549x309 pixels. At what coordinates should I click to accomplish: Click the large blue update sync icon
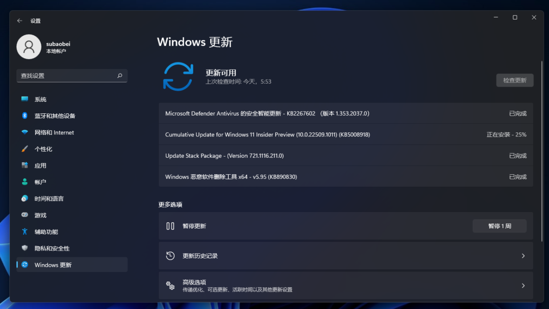click(178, 76)
